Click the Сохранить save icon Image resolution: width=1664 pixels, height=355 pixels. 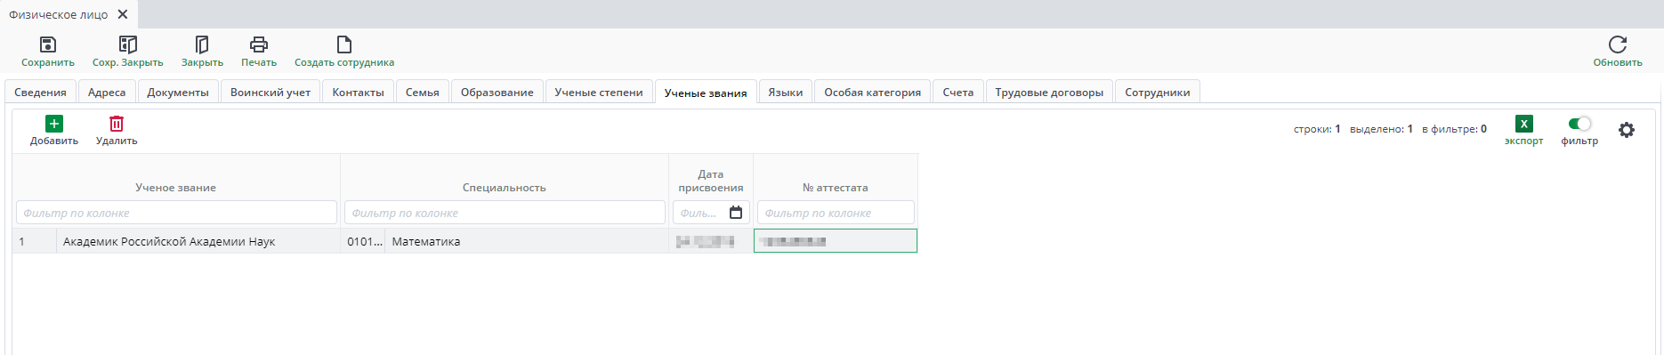point(48,44)
